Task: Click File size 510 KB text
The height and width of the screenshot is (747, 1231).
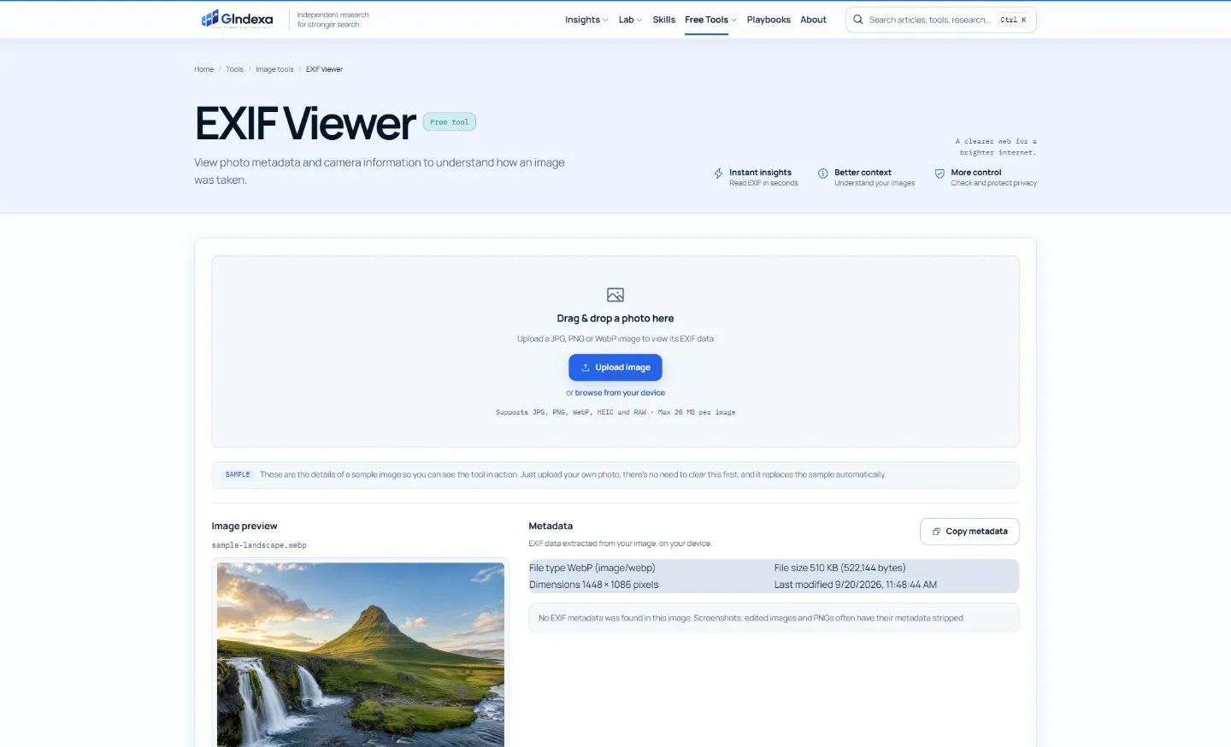Action: (x=839, y=568)
